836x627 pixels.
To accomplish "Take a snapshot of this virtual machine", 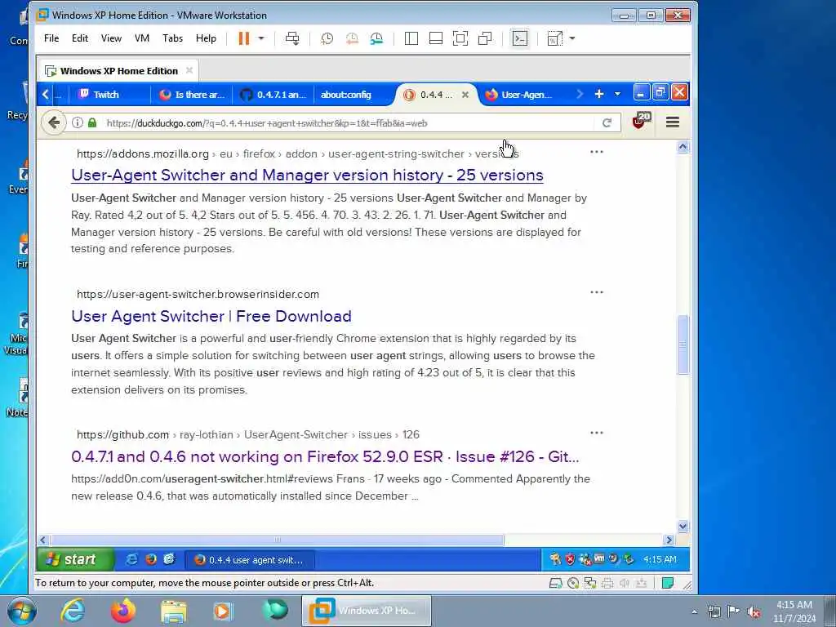I will (327, 38).
